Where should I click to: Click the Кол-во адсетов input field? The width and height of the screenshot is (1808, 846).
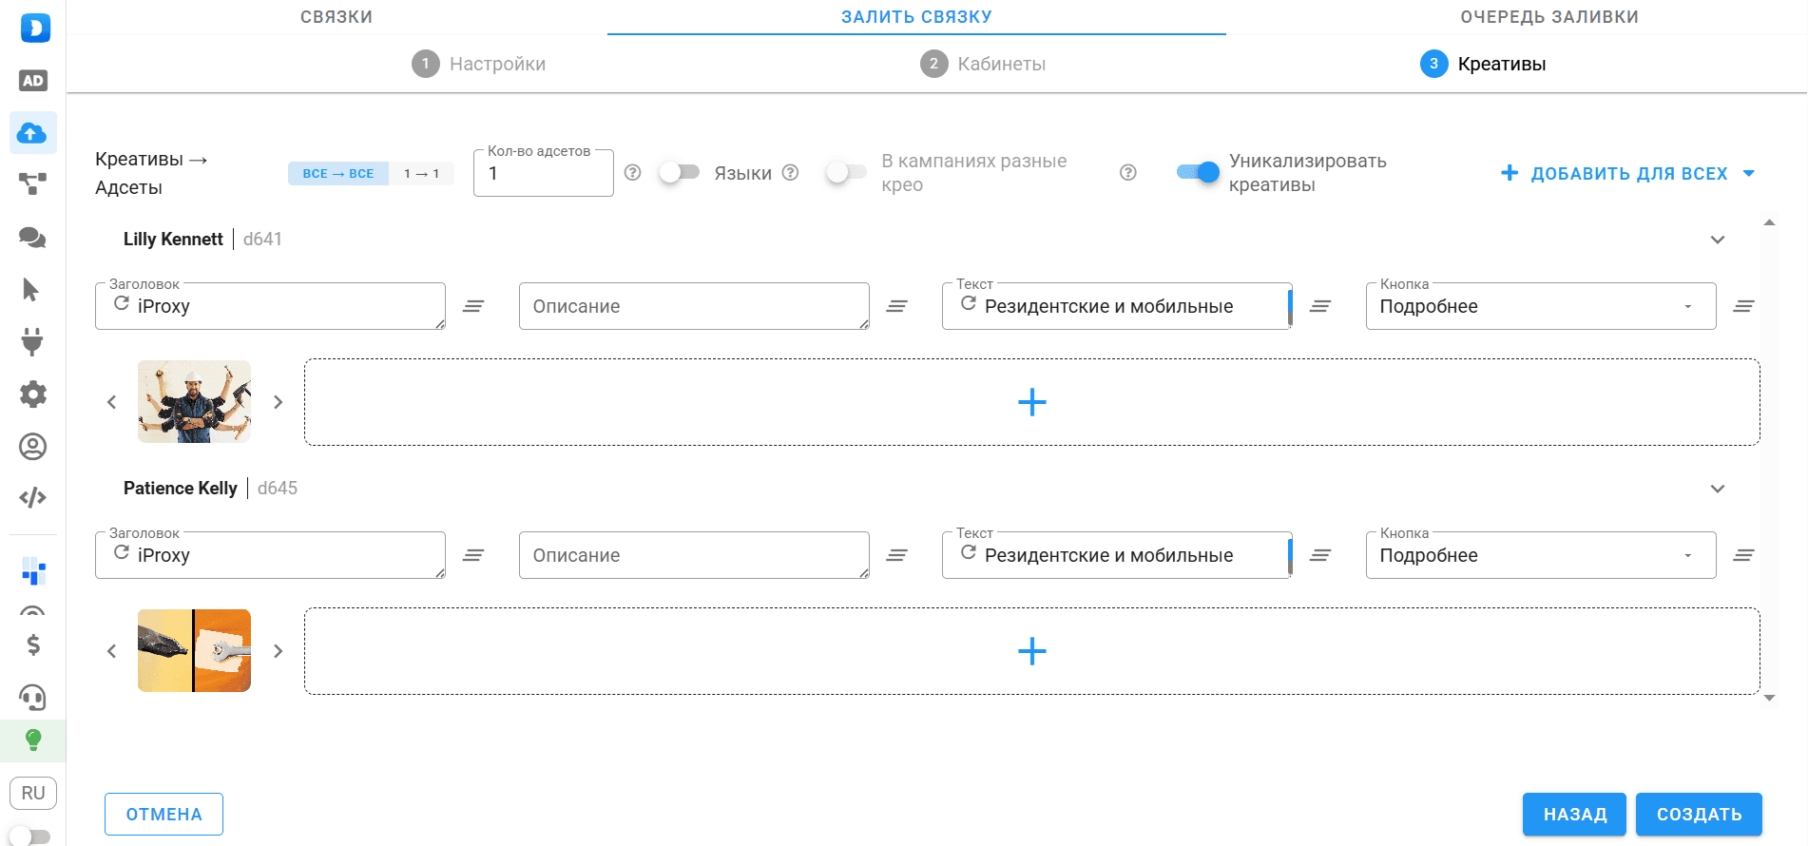tap(544, 174)
